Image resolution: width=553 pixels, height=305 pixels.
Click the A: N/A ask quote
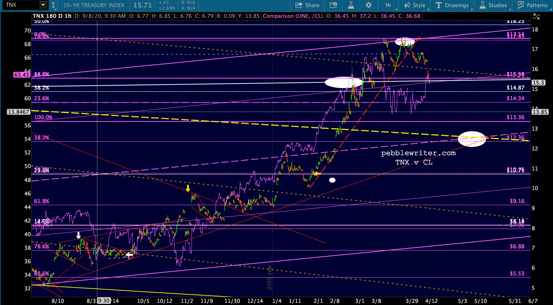[x=189, y=8]
